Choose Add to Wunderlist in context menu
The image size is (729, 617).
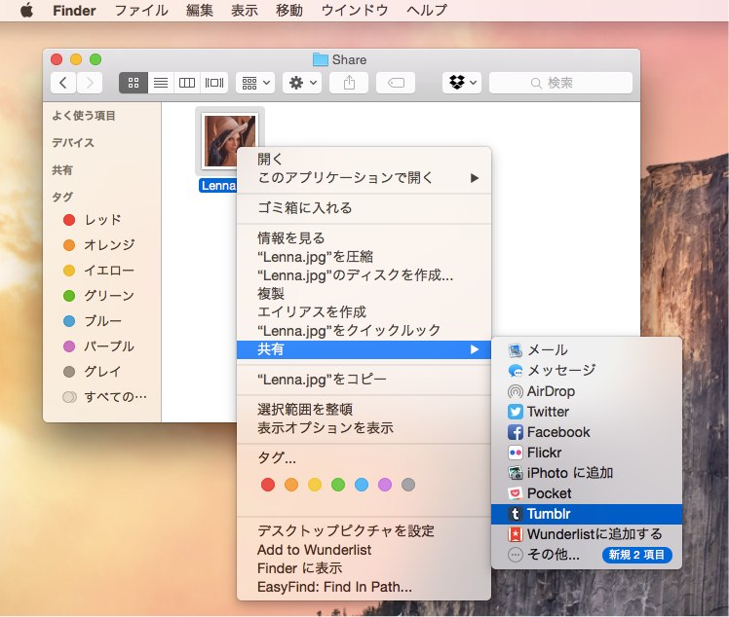[364, 550]
